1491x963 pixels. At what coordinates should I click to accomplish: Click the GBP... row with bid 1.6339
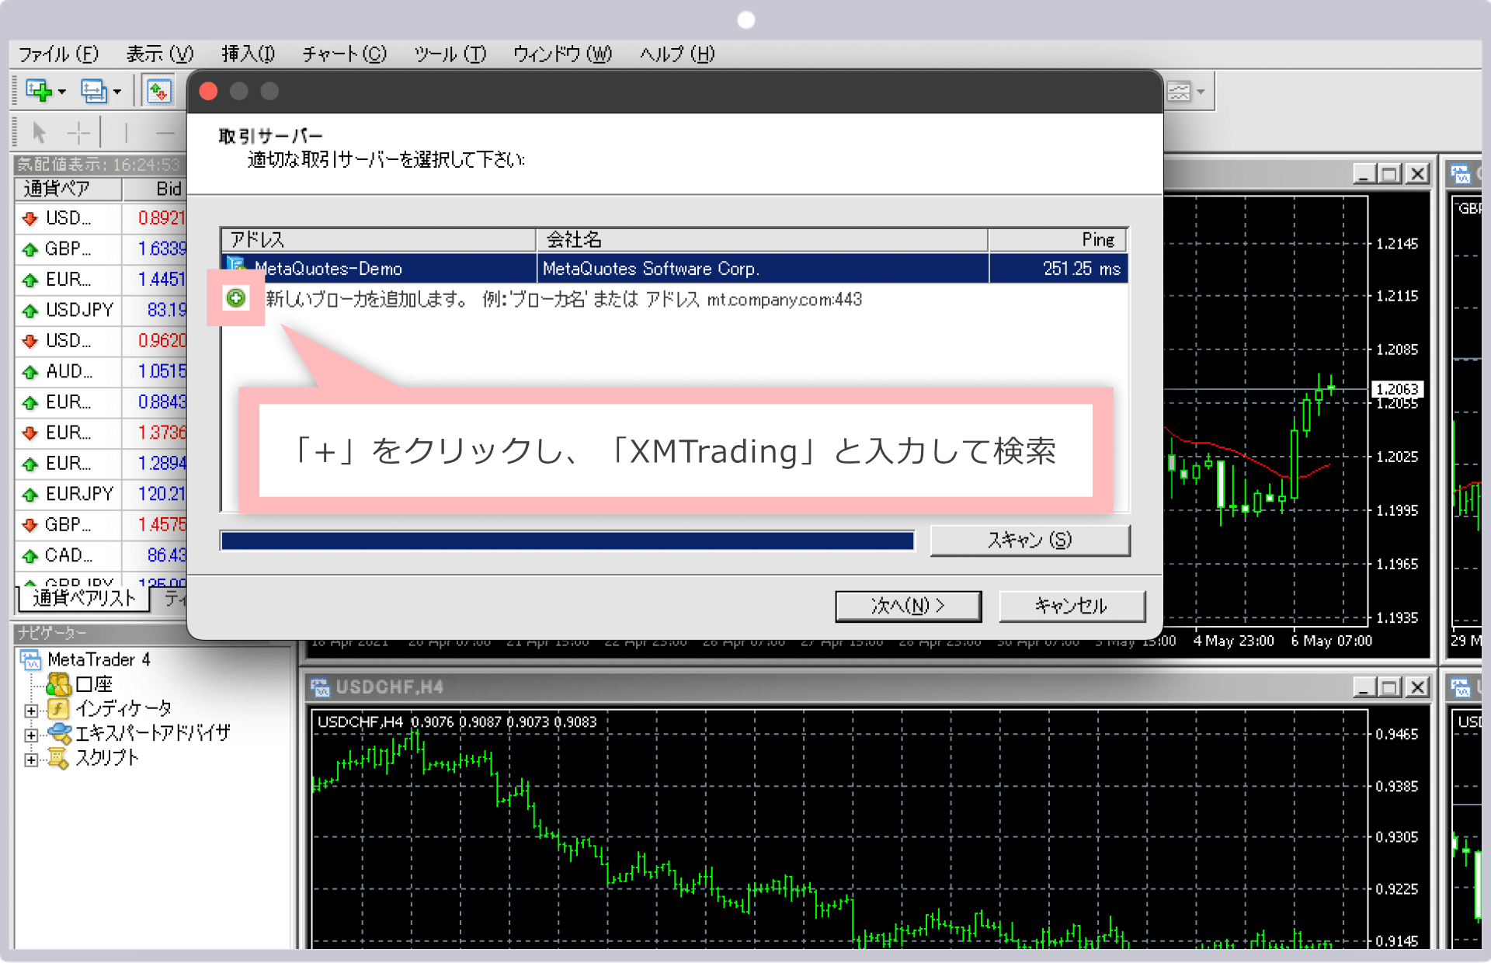pyautogui.click(x=101, y=249)
